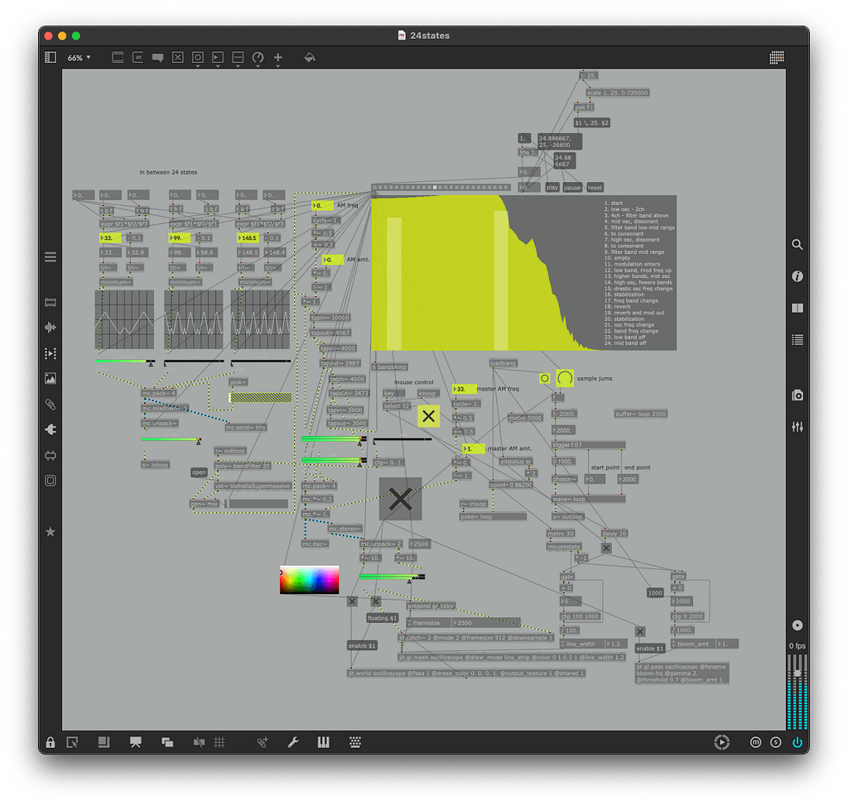Toggle the large gray X toggle object
This screenshot has height=805, width=848.
pyautogui.click(x=400, y=499)
